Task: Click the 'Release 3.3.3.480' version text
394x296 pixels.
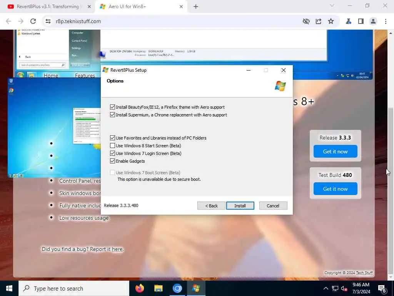Action: pyautogui.click(x=121, y=205)
